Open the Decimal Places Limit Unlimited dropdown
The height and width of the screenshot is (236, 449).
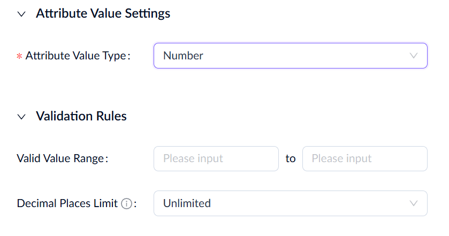tap(290, 203)
